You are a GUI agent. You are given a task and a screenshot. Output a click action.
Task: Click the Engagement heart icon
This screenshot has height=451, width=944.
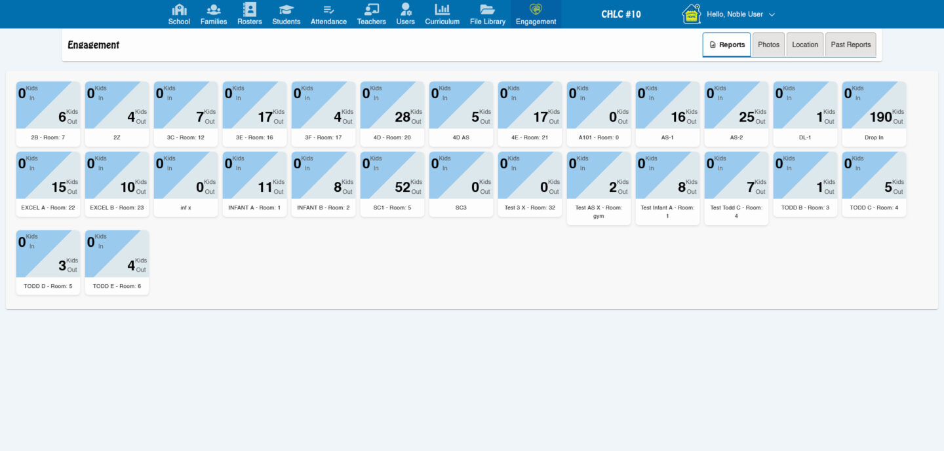coord(536,10)
